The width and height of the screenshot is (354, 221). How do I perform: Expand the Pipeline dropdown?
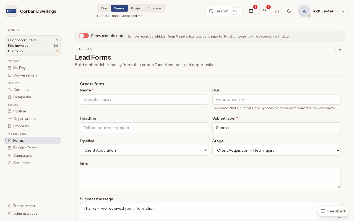144,150
